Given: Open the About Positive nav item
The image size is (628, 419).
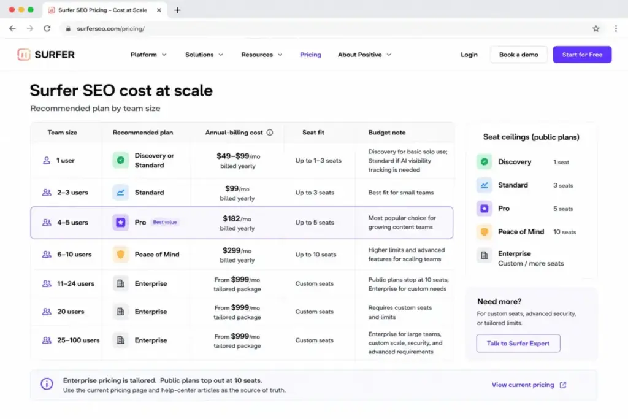Looking at the screenshot, I should pos(359,55).
